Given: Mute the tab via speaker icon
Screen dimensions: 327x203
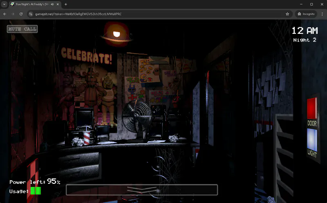Looking at the screenshot, I should pos(52,4).
